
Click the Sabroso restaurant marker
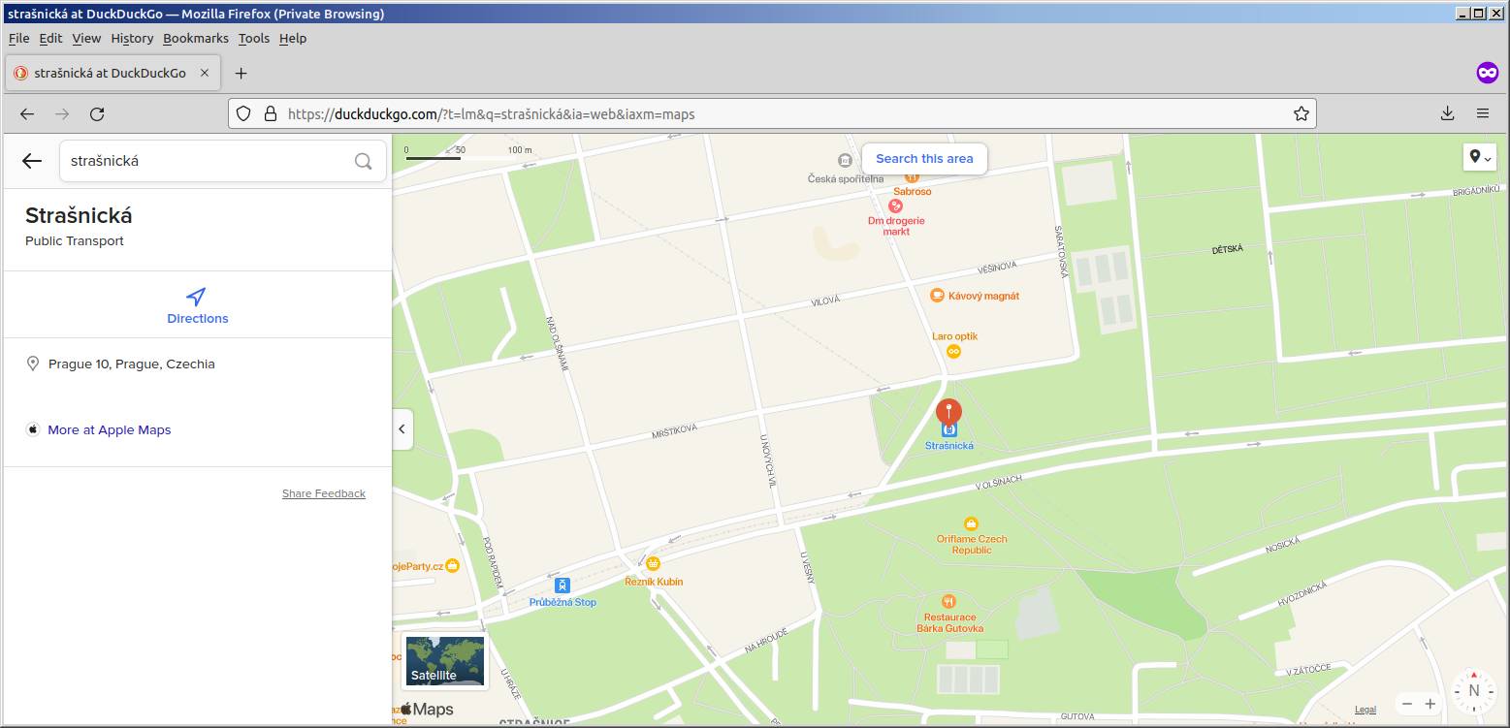pyautogui.click(x=912, y=176)
